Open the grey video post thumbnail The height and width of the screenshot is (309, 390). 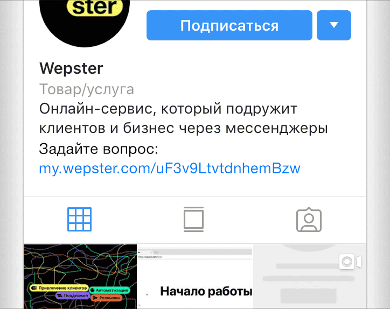[x=310, y=277]
